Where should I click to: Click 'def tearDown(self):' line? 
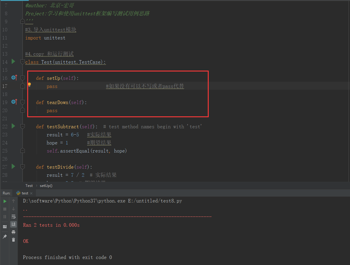pos(61,103)
